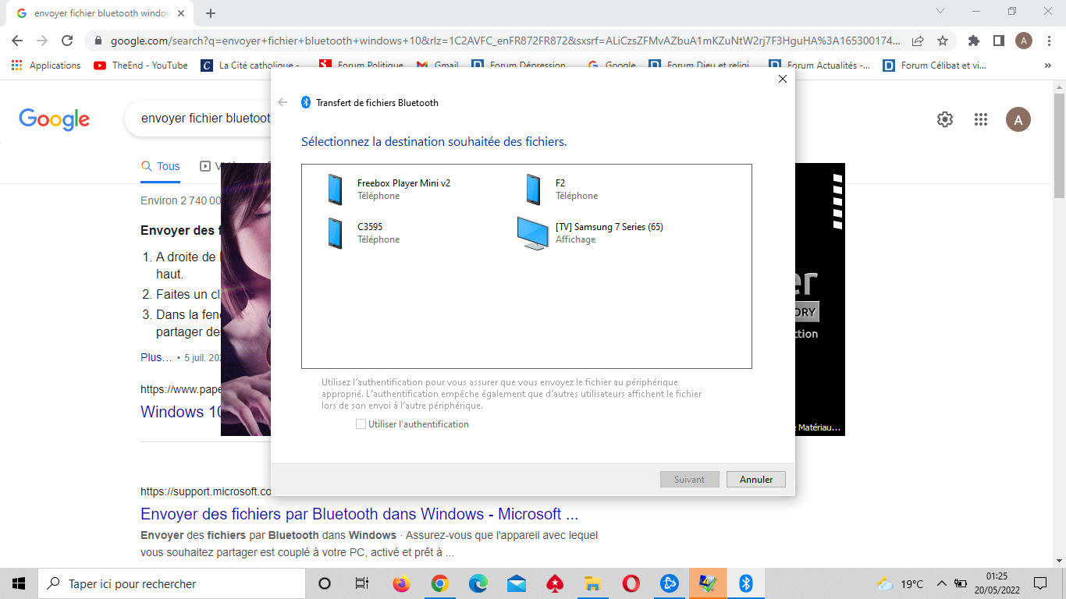Launch Firefox from the taskbar
The image size is (1066, 599).
point(401,583)
